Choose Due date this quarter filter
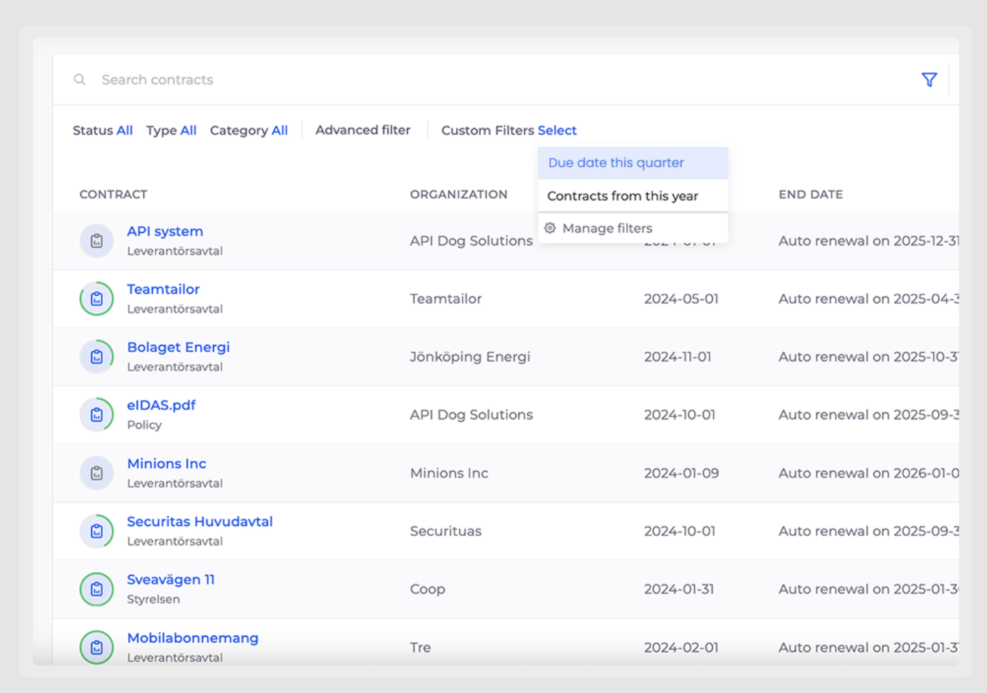987x693 pixels. point(633,163)
